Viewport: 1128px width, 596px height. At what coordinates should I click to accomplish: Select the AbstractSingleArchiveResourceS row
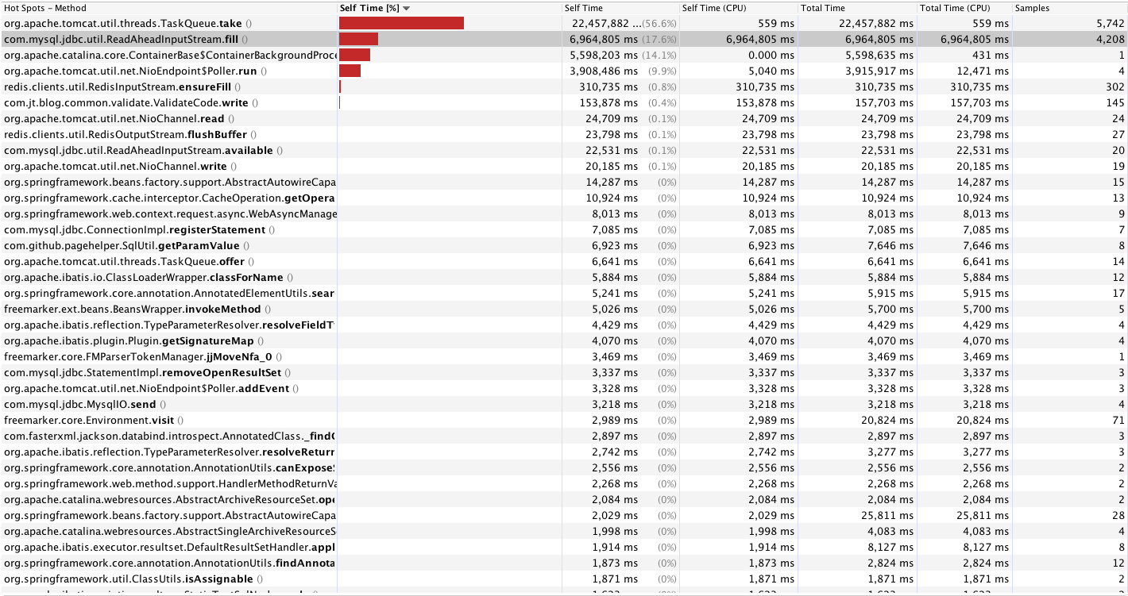(x=564, y=532)
